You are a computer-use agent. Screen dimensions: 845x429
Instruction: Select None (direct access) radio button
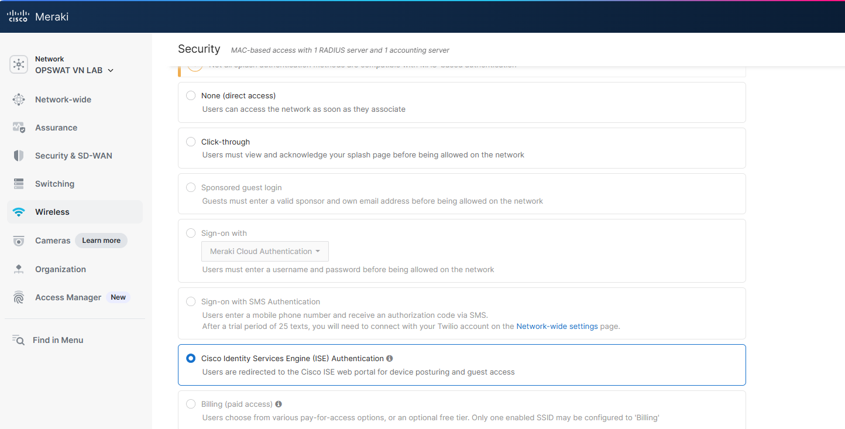[191, 95]
